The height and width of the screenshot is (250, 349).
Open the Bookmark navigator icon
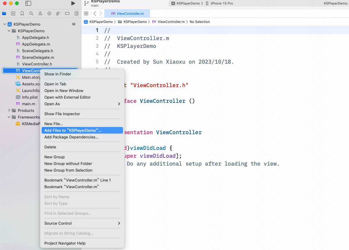[22, 14]
